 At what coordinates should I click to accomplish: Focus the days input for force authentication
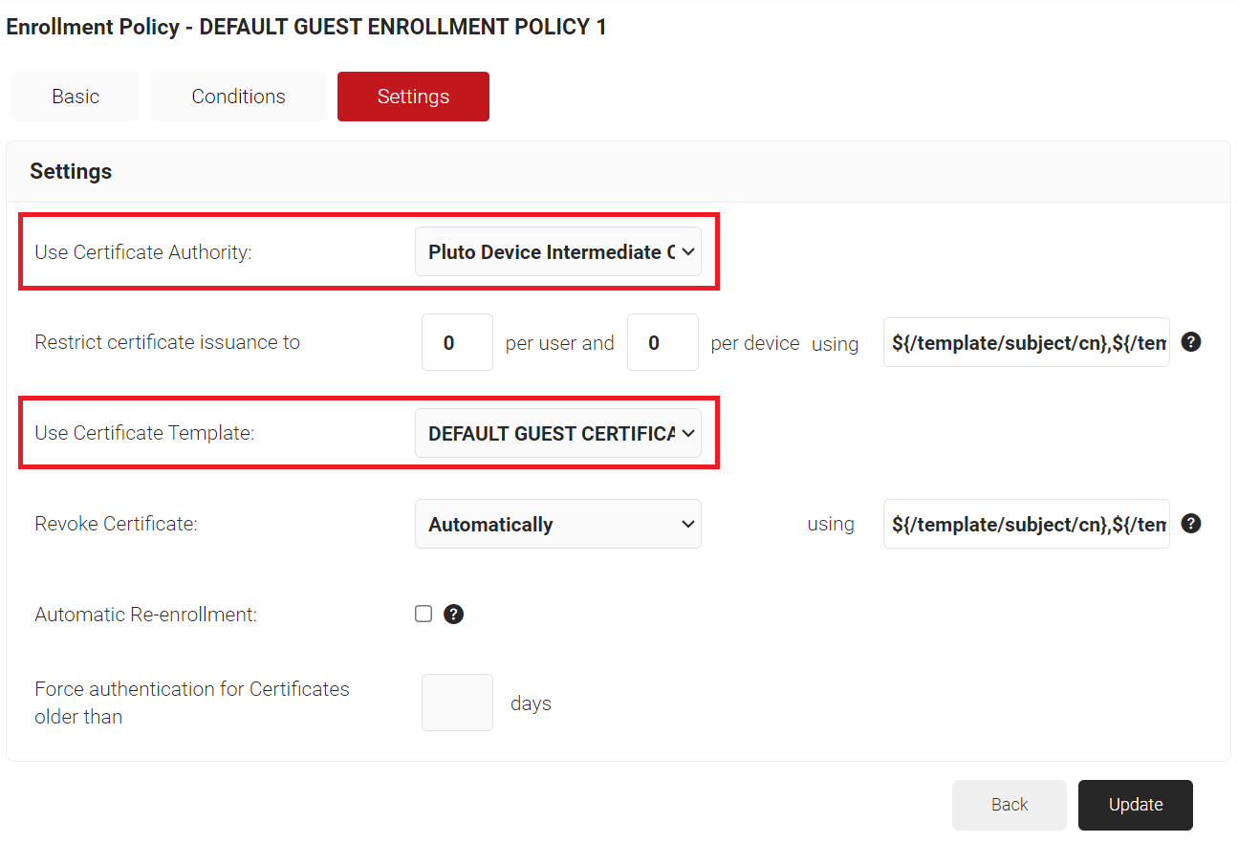coord(457,702)
